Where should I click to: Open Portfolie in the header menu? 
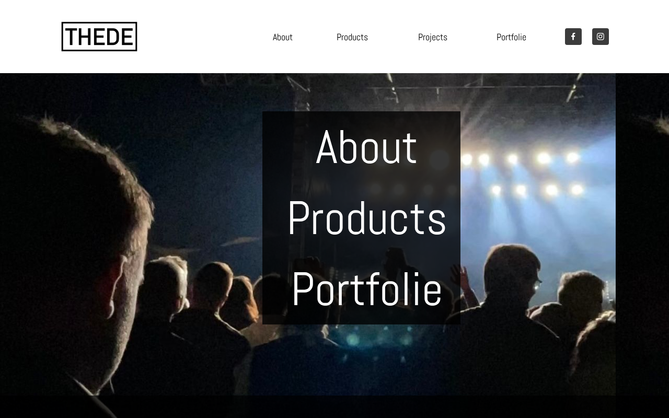(511, 37)
